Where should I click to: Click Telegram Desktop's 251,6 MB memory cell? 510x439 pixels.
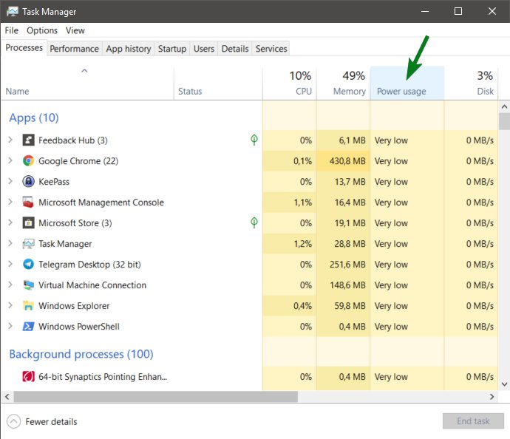(343, 265)
